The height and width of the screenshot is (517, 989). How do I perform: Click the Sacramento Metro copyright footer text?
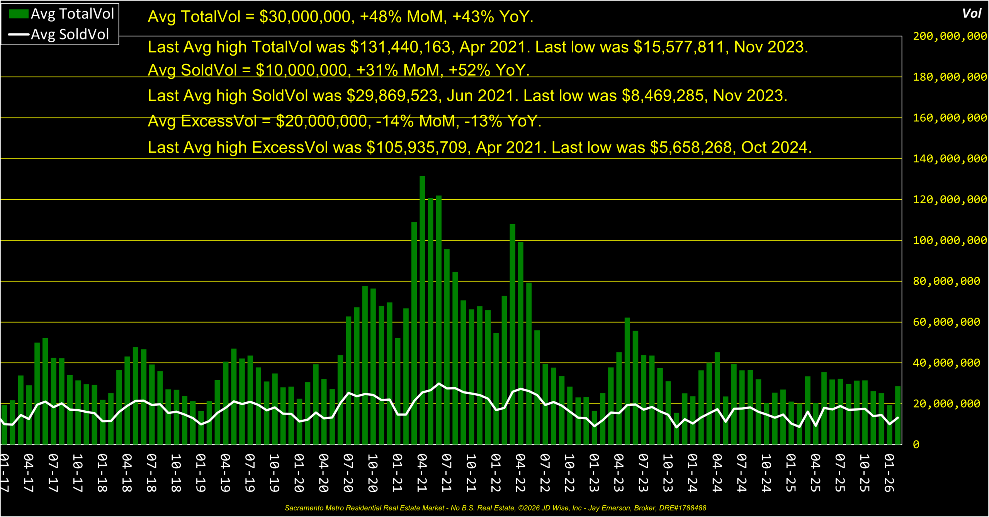tap(495, 508)
